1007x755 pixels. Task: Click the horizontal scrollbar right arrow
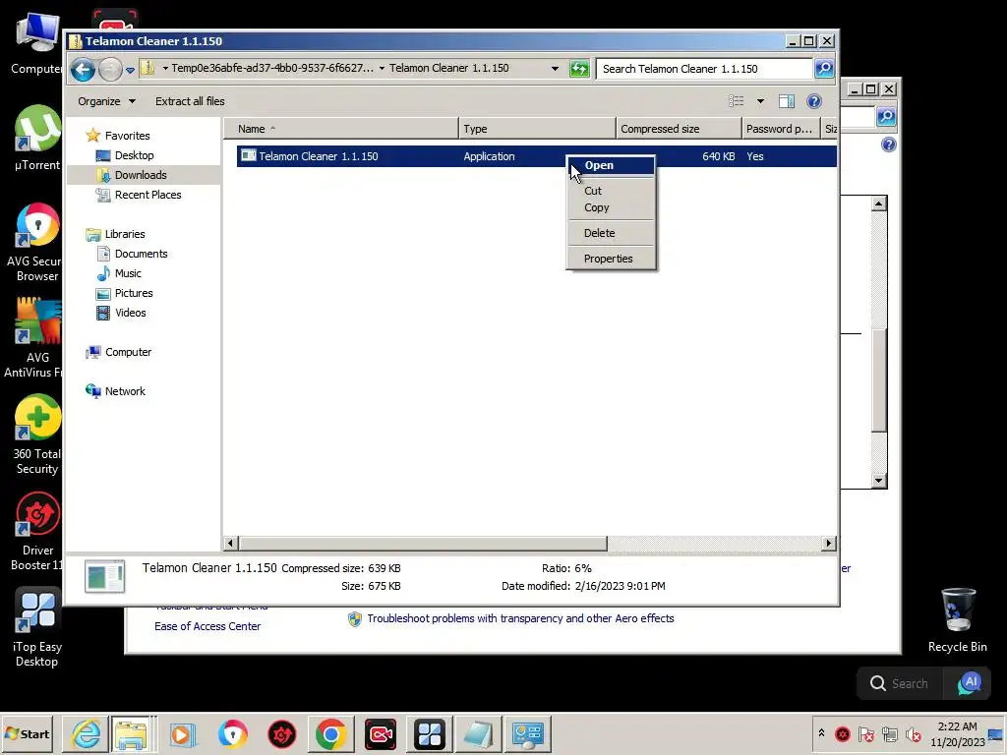(828, 544)
